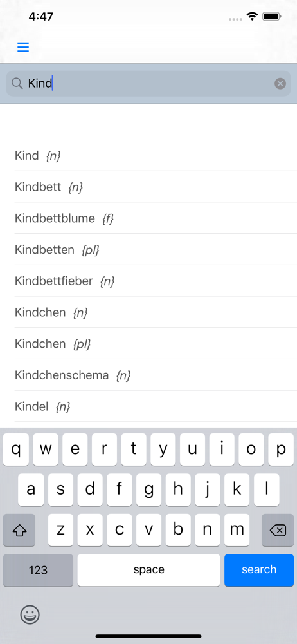Switch to the 123 numeric keyboard
Image resolution: width=297 pixels, height=644 pixels.
point(38,570)
